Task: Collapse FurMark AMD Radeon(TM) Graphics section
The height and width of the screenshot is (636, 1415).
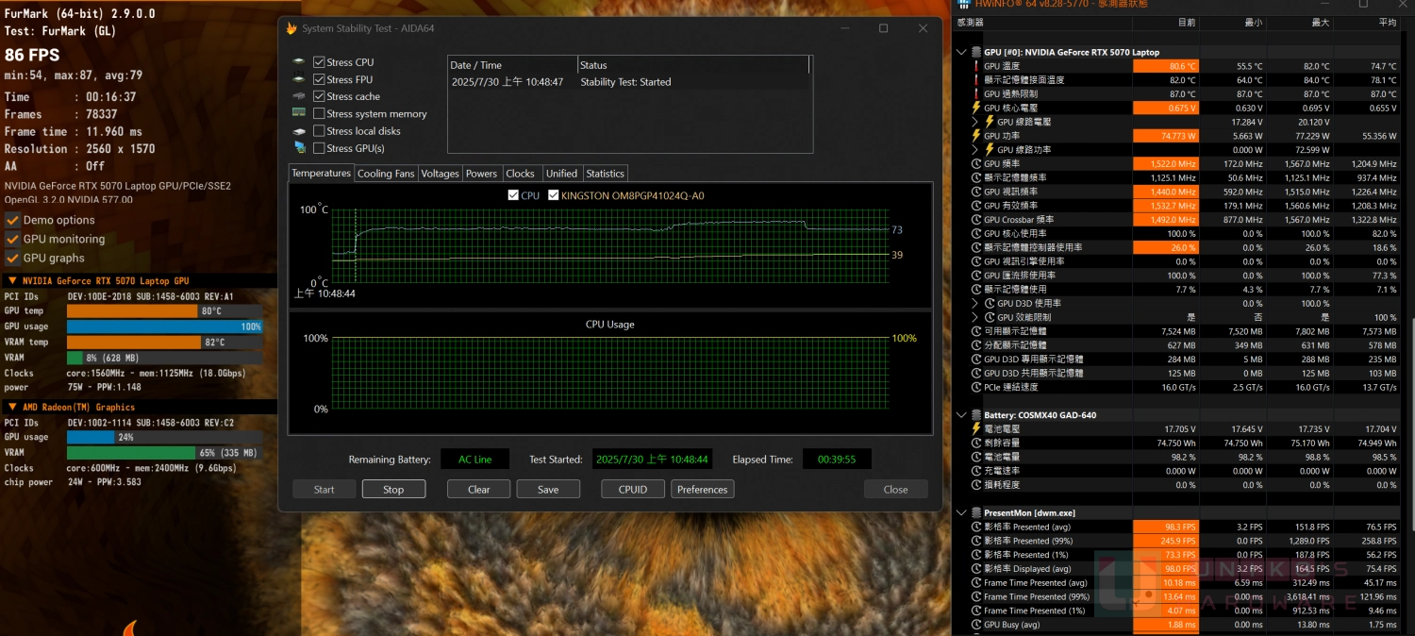Action: (11, 408)
